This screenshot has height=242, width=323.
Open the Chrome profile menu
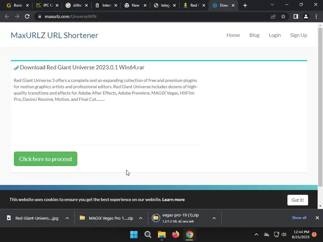tap(306, 16)
